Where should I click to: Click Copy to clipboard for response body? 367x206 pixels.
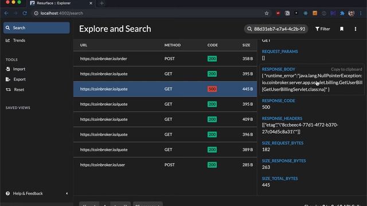click(346, 69)
